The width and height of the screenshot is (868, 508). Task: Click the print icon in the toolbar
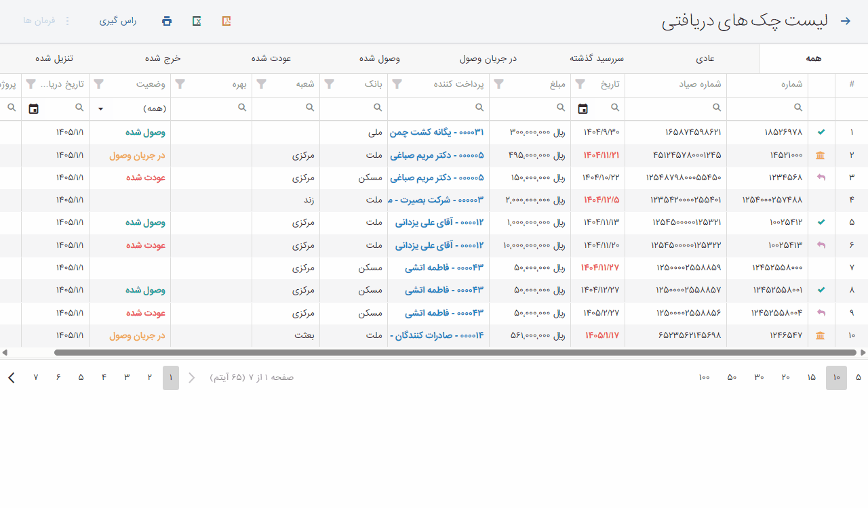click(167, 21)
